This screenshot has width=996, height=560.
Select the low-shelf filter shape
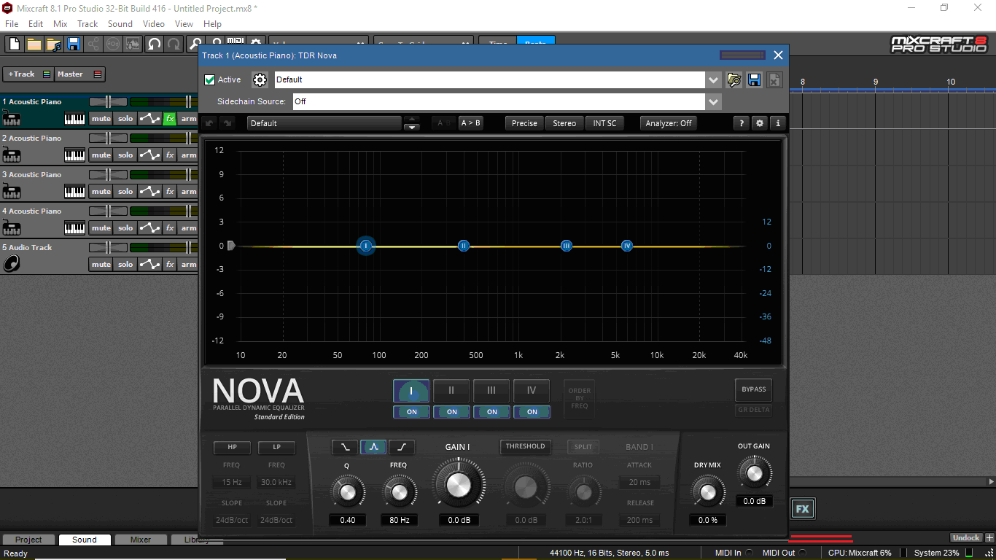[x=344, y=447]
